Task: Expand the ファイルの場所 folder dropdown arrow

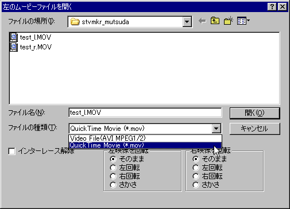Action: 187,22
